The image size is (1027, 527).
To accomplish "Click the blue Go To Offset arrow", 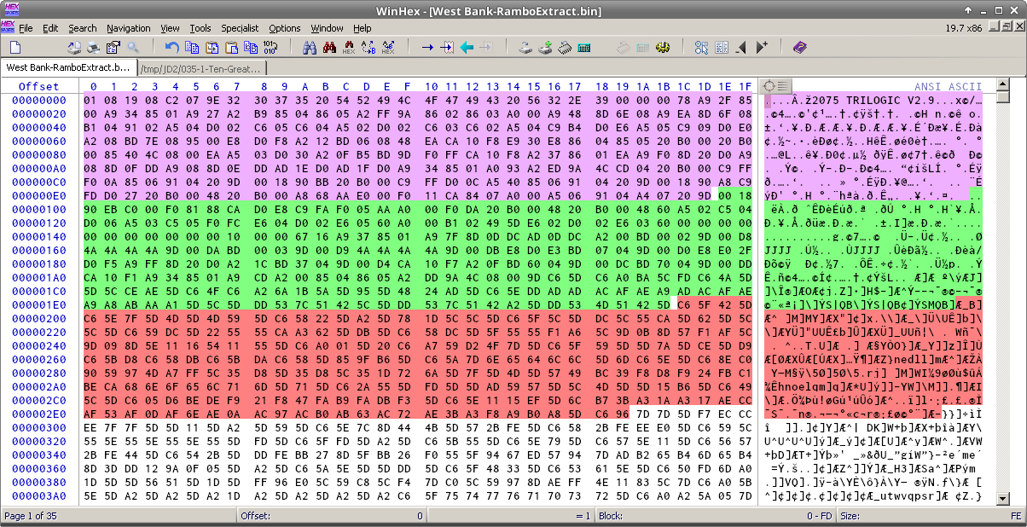I will pos(427,48).
